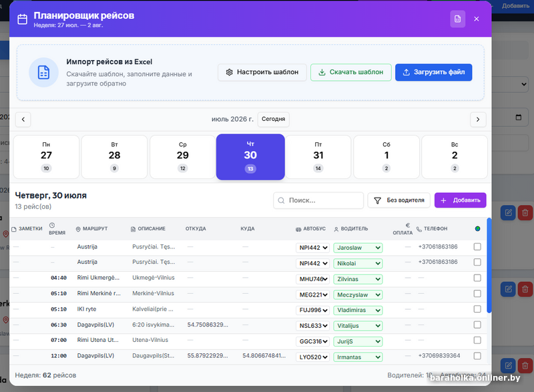Tick the checkbox in Zilvinas row
The width and height of the screenshot is (534, 392).
pos(477,278)
